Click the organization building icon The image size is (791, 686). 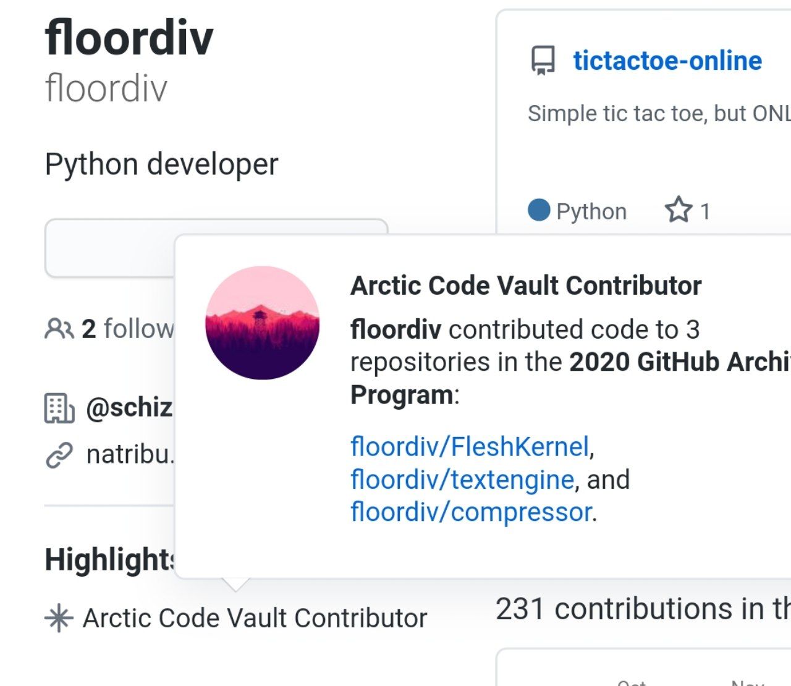pos(59,408)
